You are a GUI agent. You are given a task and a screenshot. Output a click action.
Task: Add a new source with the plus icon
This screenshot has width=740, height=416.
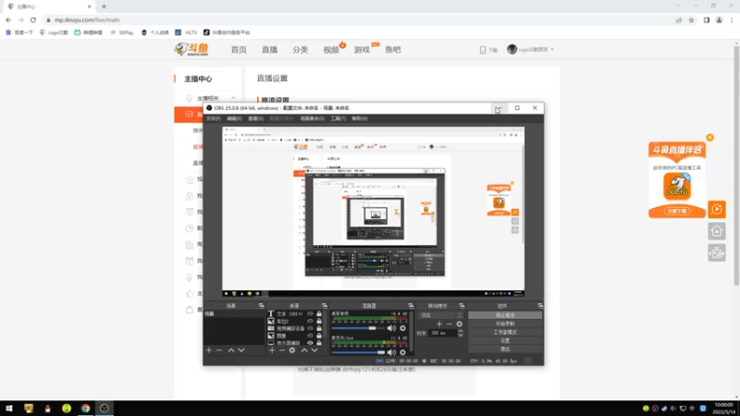[x=272, y=350]
